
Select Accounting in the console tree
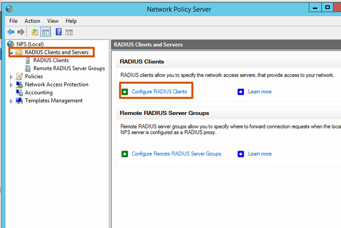coord(39,93)
